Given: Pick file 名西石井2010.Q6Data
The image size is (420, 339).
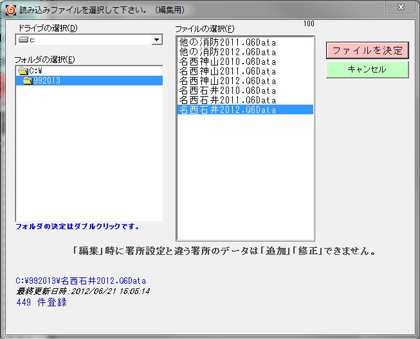Looking at the screenshot, I should 227,91.
